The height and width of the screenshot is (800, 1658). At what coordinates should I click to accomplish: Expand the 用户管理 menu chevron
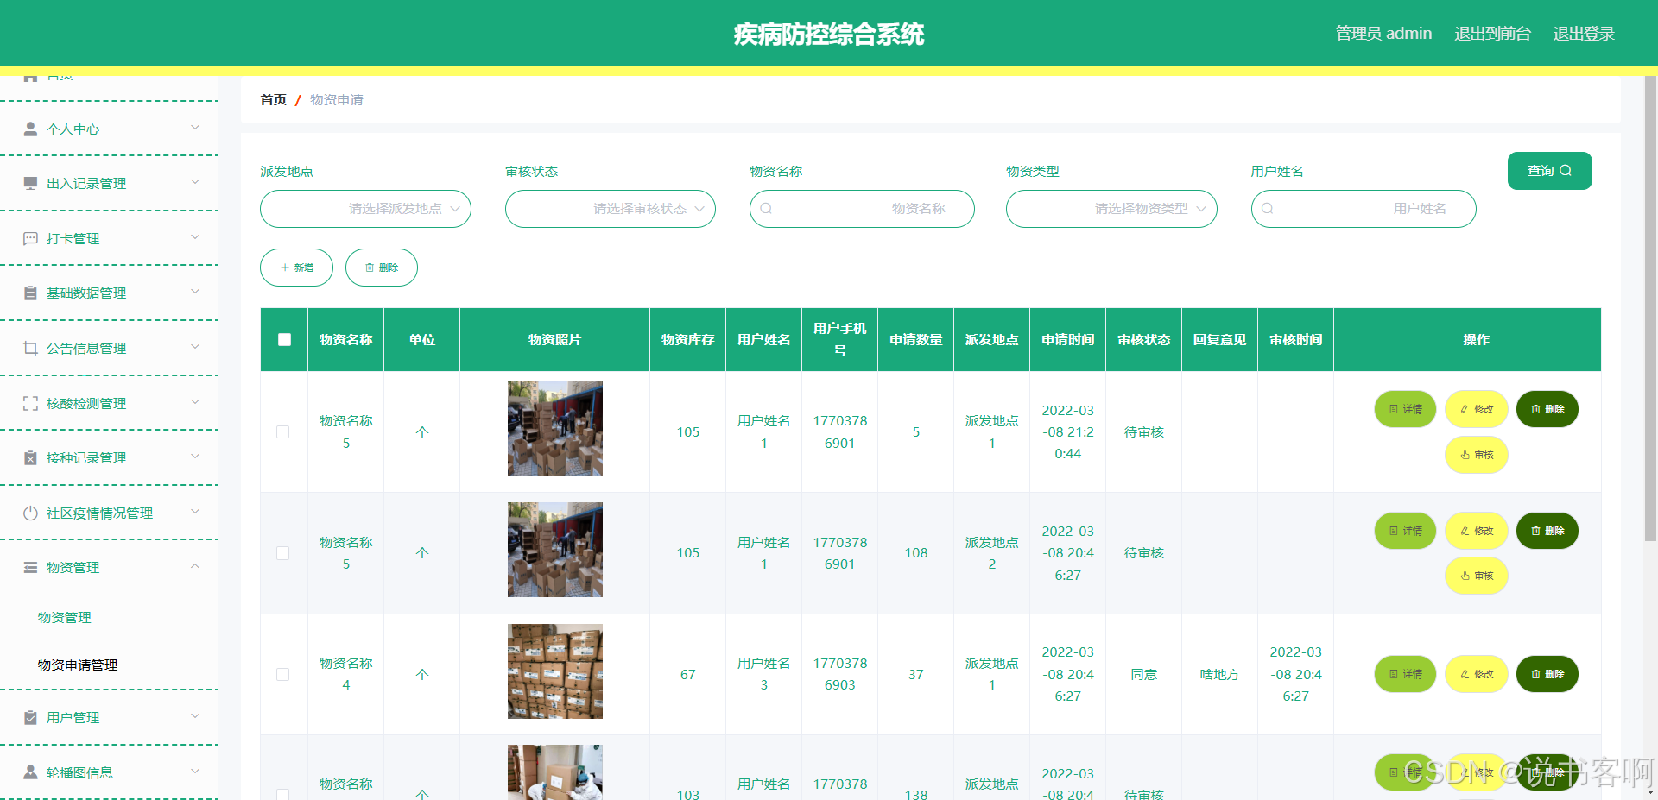[x=195, y=716]
